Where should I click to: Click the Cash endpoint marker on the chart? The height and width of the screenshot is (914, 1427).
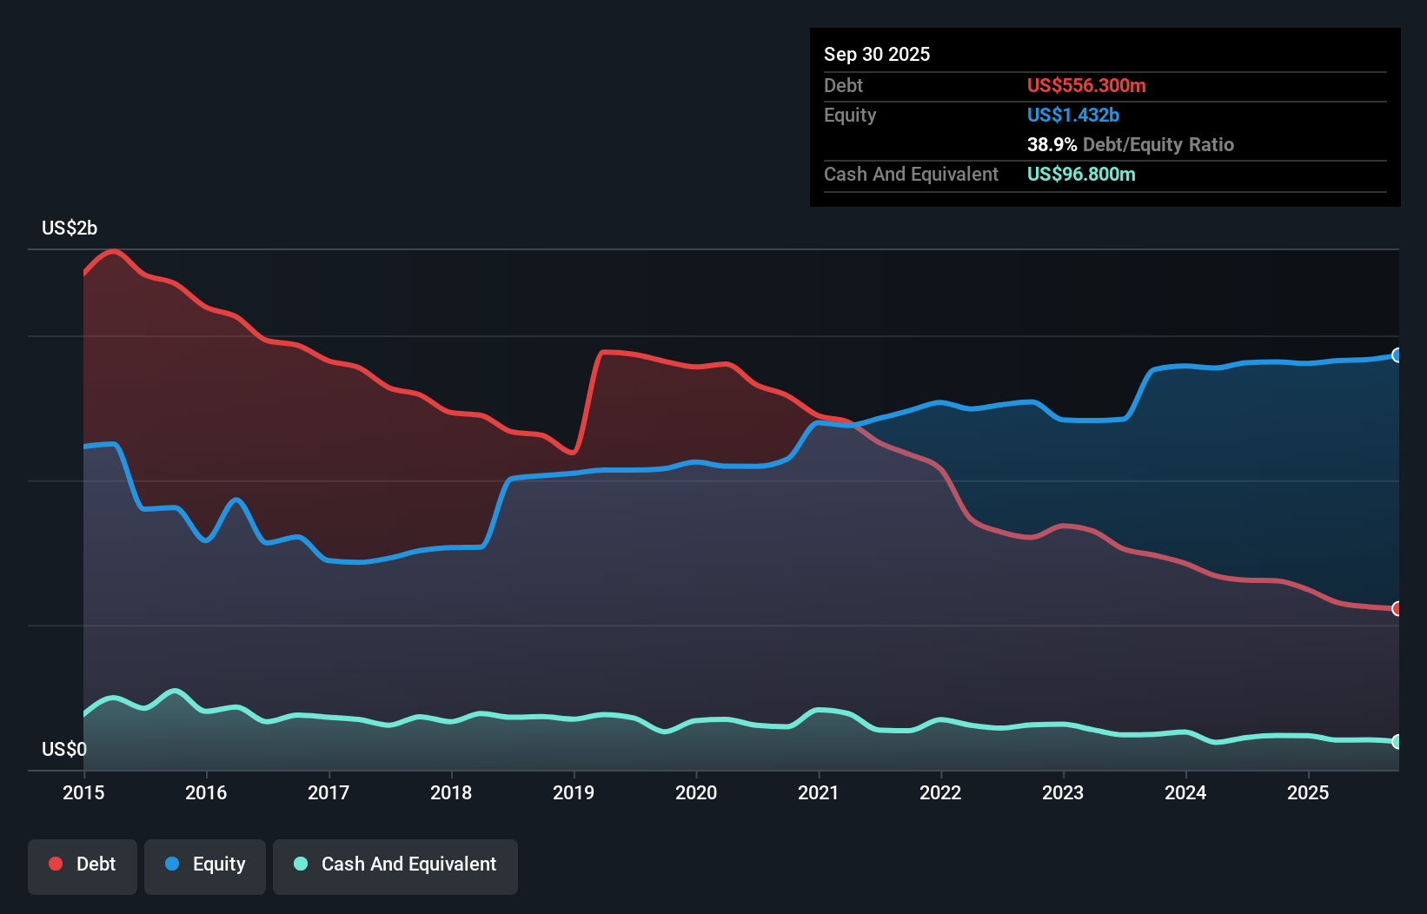[1396, 742]
